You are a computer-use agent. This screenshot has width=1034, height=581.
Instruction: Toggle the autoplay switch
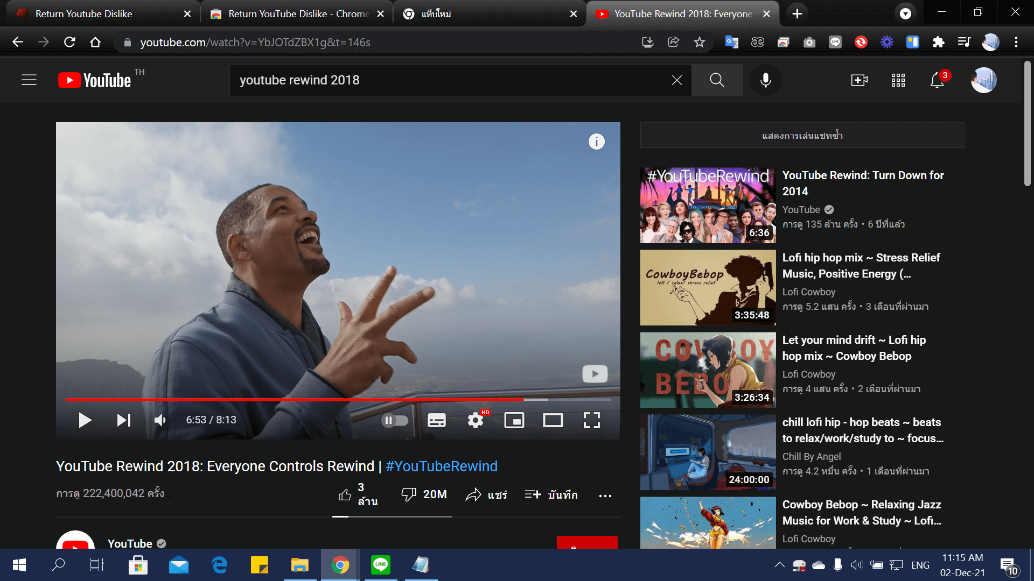point(395,420)
